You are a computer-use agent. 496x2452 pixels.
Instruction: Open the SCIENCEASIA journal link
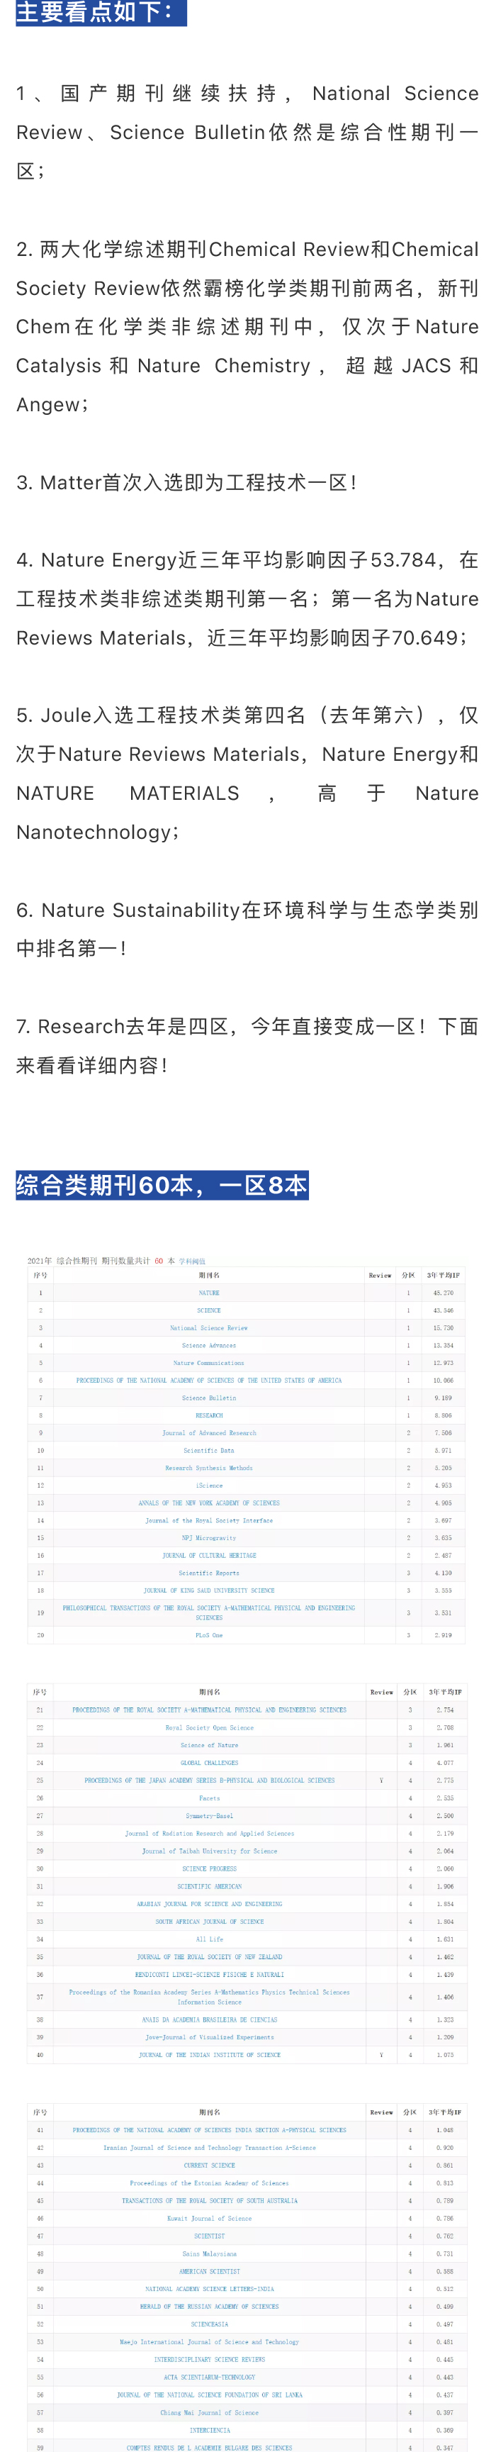click(210, 2324)
